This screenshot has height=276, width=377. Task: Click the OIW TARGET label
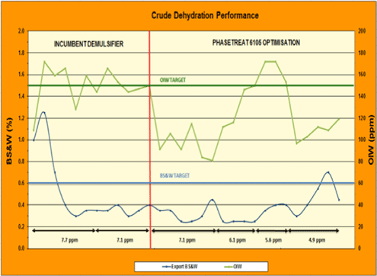point(173,80)
